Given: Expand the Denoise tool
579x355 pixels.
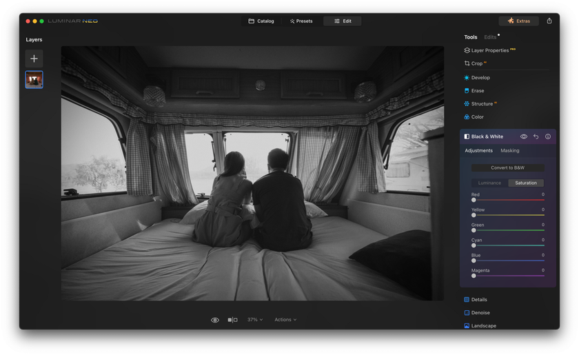Looking at the screenshot, I should pyautogui.click(x=477, y=312).
